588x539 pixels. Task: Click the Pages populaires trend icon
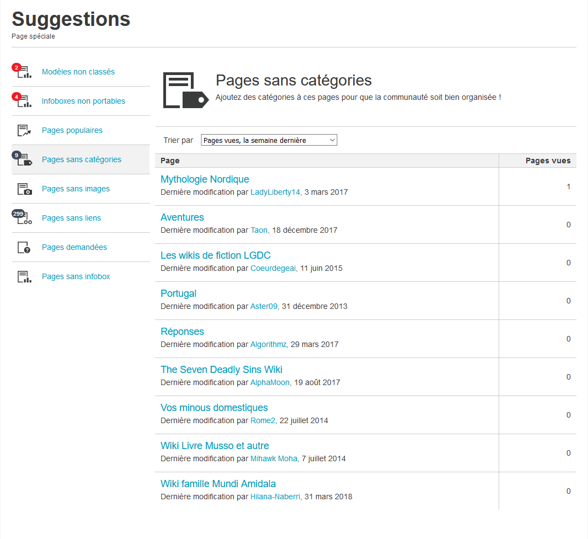[x=24, y=131]
